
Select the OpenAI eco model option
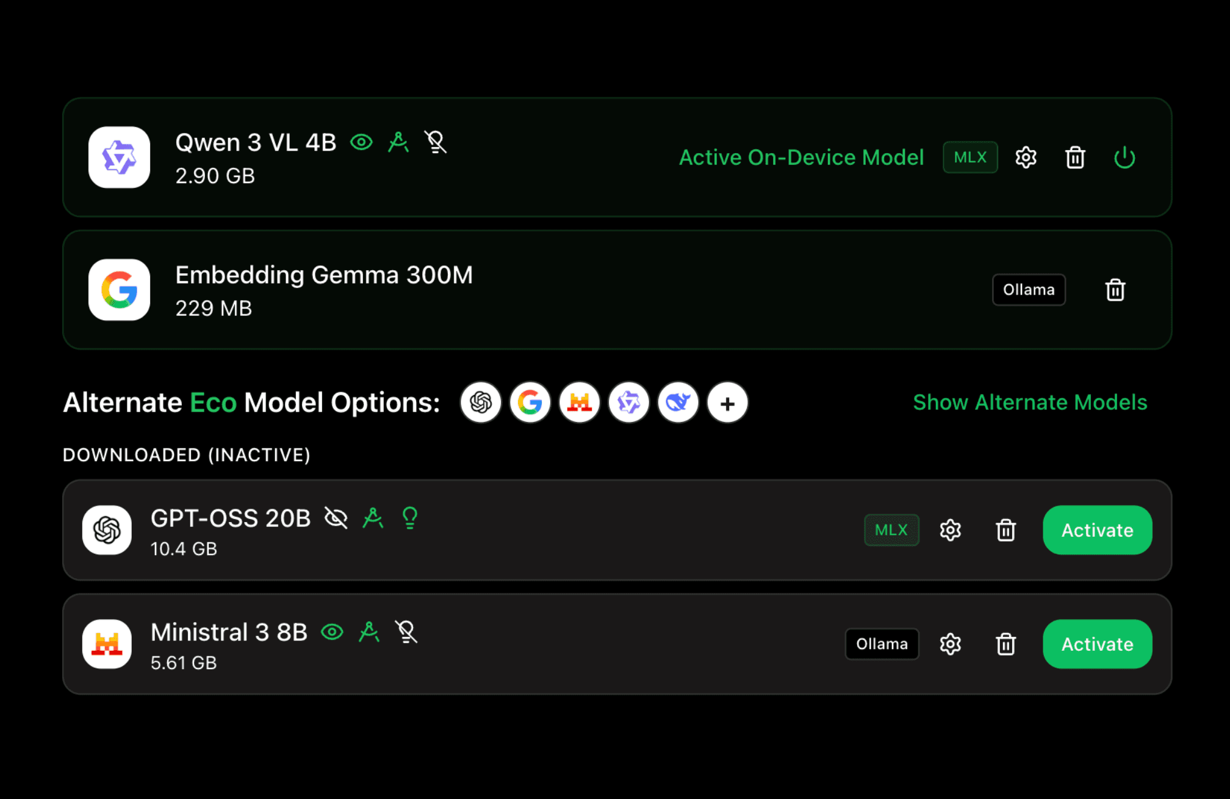click(x=481, y=403)
